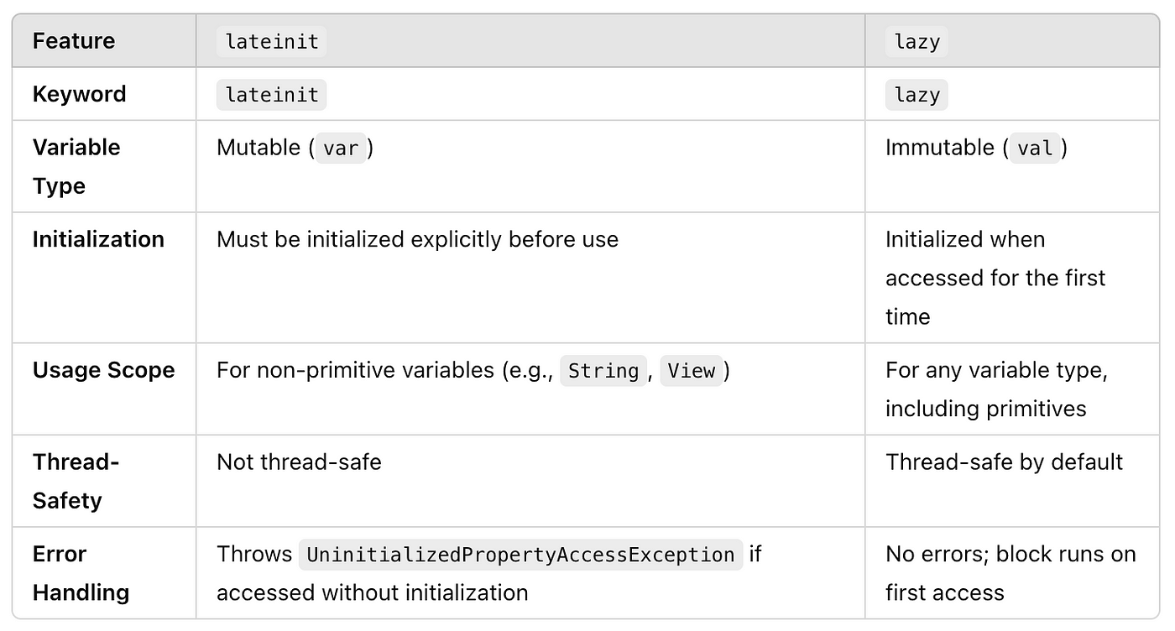Select the lazy header code label
1175x631 pixels.
coord(916,41)
